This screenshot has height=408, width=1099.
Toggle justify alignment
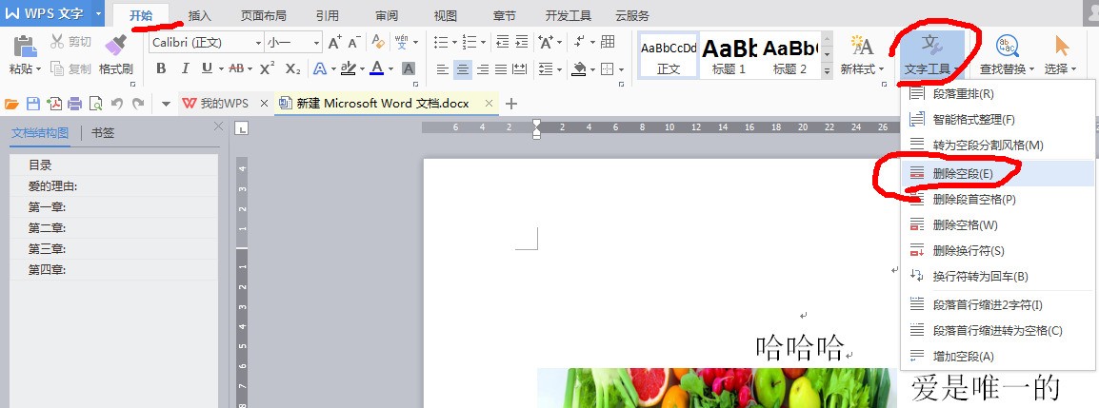500,68
